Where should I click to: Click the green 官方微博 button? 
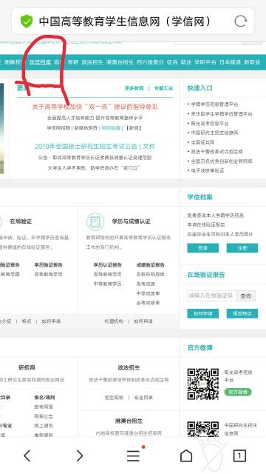(x=238, y=392)
